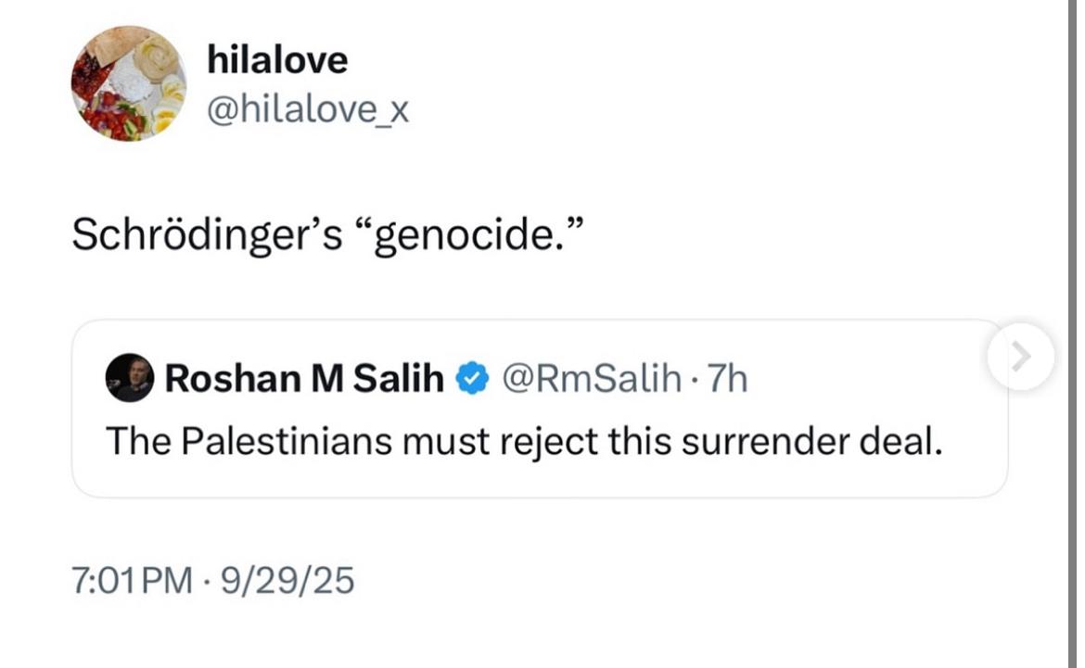Viewport: 1085px width, 668px height.
Task: Click the words surrender deal
Action: click(811, 441)
